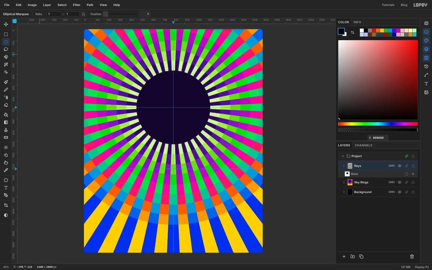Select the Pencil tool
The height and width of the screenshot is (270, 432).
(6, 90)
